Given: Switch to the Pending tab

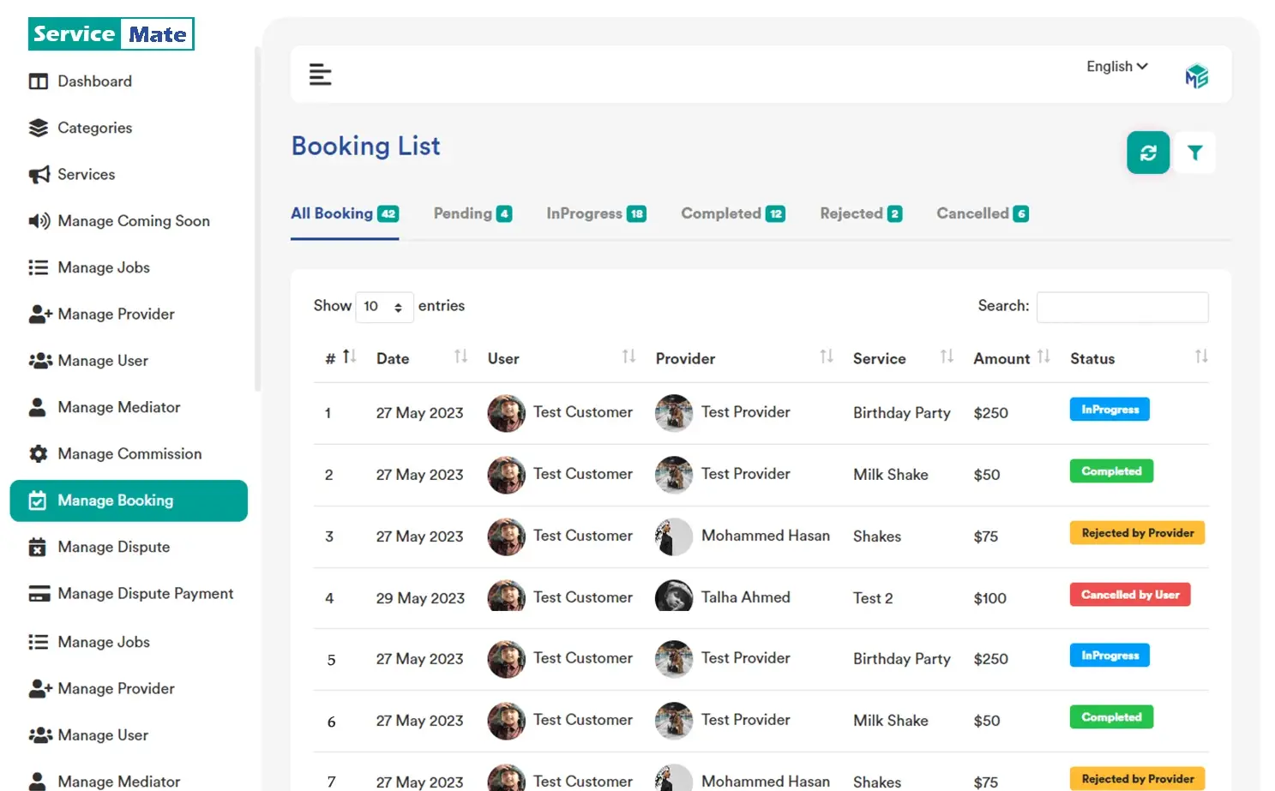Looking at the screenshot, I should pyautogui.click(x=472, y=213).
